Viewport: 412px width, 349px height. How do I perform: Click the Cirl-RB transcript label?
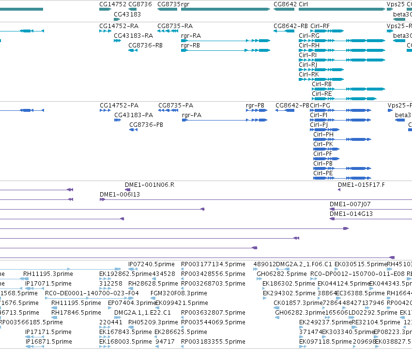[x=321, y=84]
